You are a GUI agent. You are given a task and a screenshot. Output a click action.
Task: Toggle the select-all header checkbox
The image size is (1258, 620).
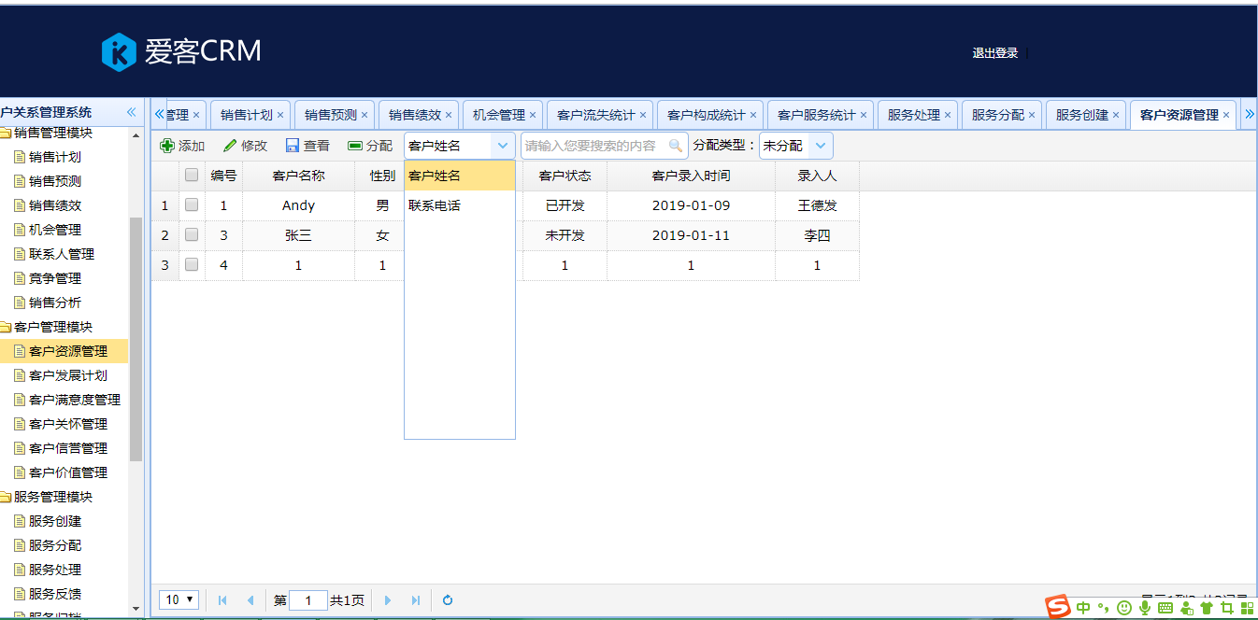point(192,175)
